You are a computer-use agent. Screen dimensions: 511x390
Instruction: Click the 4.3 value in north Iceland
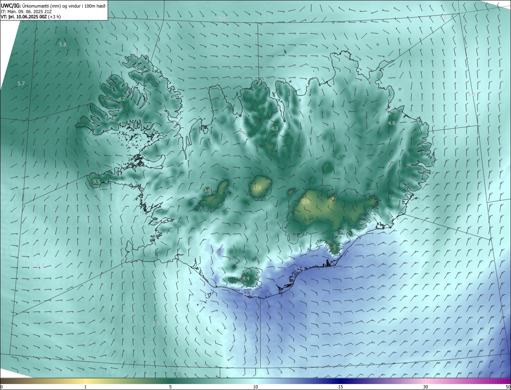(274, 129)
